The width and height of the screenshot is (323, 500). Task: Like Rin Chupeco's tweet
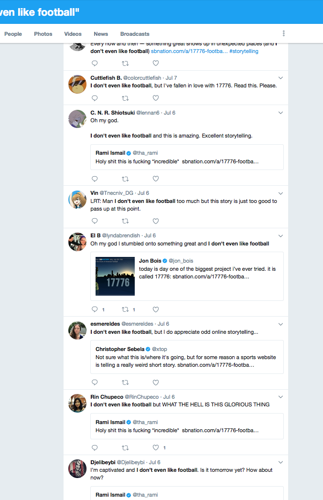click(x=156, y=448)
